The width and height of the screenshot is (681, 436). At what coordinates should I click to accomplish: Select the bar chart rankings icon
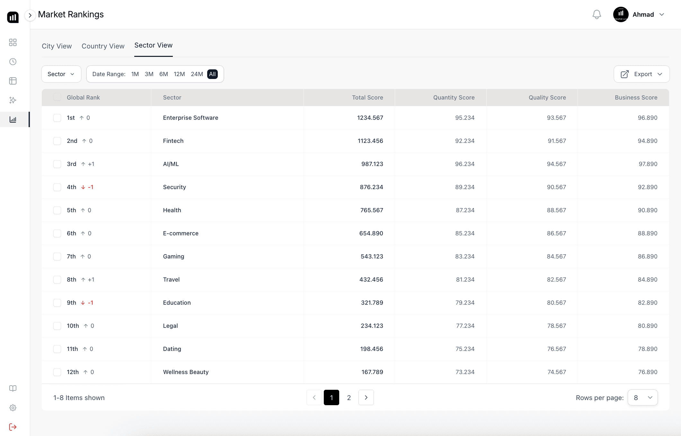tap(13, 119)
